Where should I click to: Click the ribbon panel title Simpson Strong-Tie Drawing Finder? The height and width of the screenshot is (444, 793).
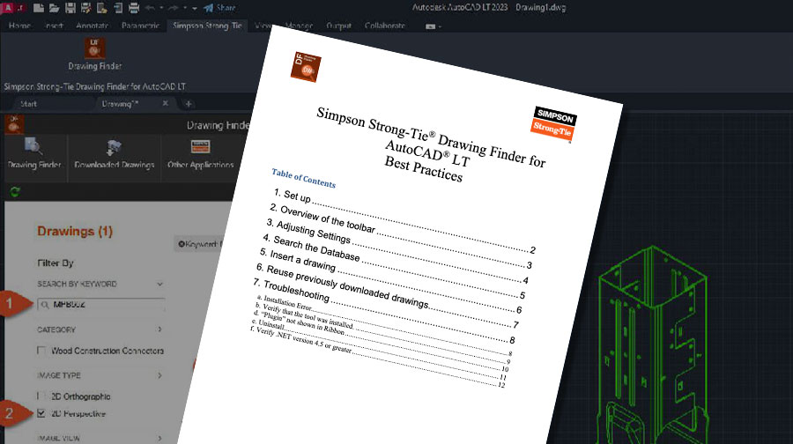click(x=94, y=86)
